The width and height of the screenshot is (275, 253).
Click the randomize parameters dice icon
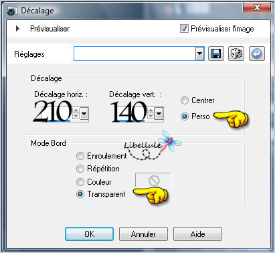pyautogui.click(x=236, y=54)
